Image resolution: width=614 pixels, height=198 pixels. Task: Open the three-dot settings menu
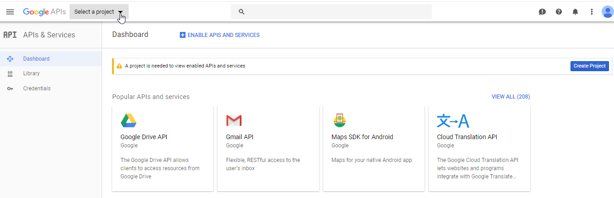click(x=592, y=12)
